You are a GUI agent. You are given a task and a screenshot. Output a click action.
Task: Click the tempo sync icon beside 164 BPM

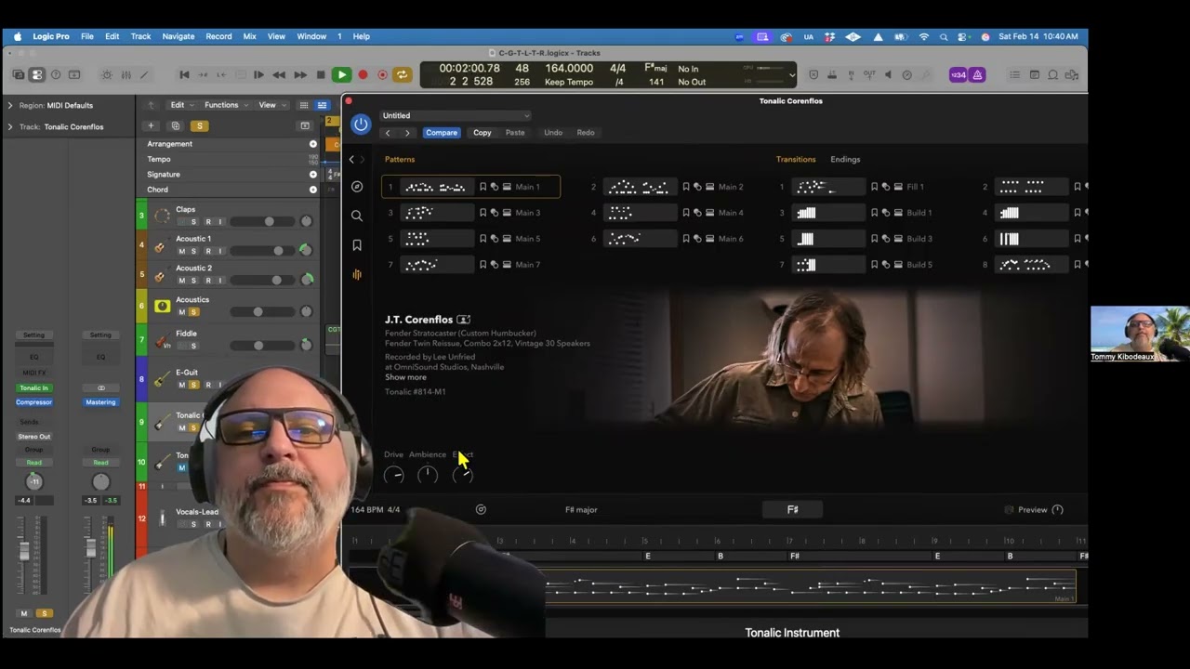tap(481, 509)
